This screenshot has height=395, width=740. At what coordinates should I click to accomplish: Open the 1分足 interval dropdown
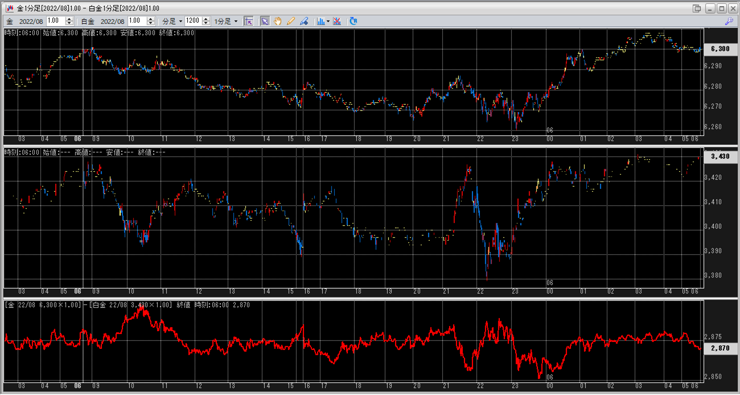pyautogui.click(x=225, y=21)
